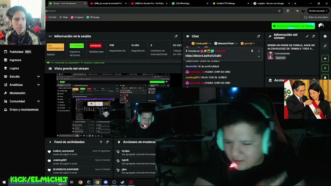Switch to the ¿Se acabó la amistad? YouTube tab
This screenshot has width=331, height=186.
click(x=108, y=3)
